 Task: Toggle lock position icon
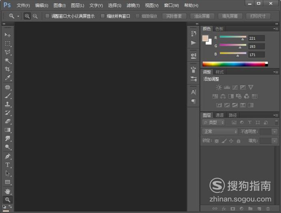231,141
